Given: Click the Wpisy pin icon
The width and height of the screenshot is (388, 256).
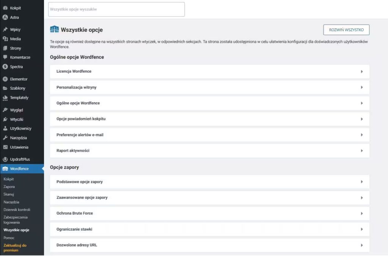Looking at the screenshot, I should tap(5, 29).
